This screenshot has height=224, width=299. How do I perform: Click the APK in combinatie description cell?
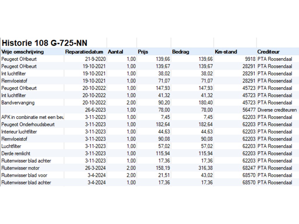(x=32, y=117)
